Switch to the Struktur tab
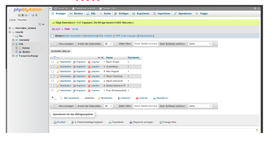Image resolution: width=275 pixels, height=145 pixels. point(76,14)
